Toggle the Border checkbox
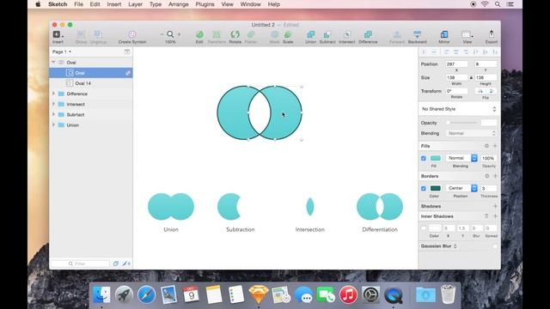The image size is (550, 309). point(424,189)
